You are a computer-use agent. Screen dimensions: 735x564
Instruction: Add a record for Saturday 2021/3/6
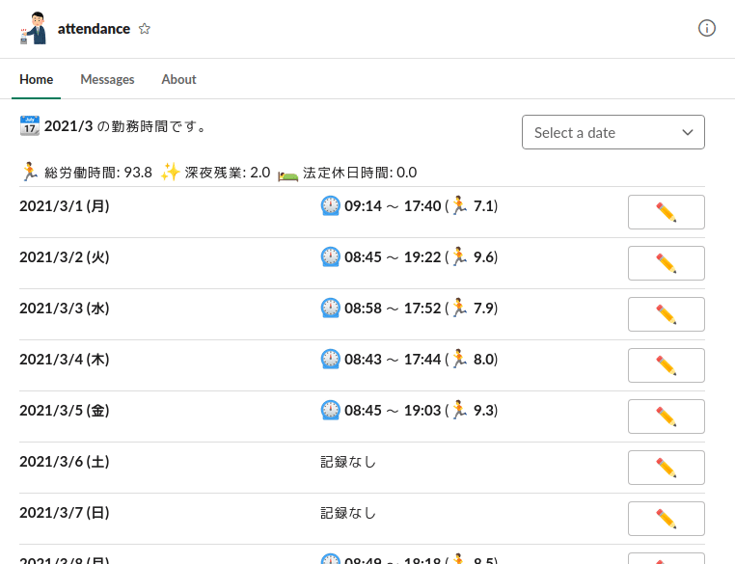[x=666, y=468]
